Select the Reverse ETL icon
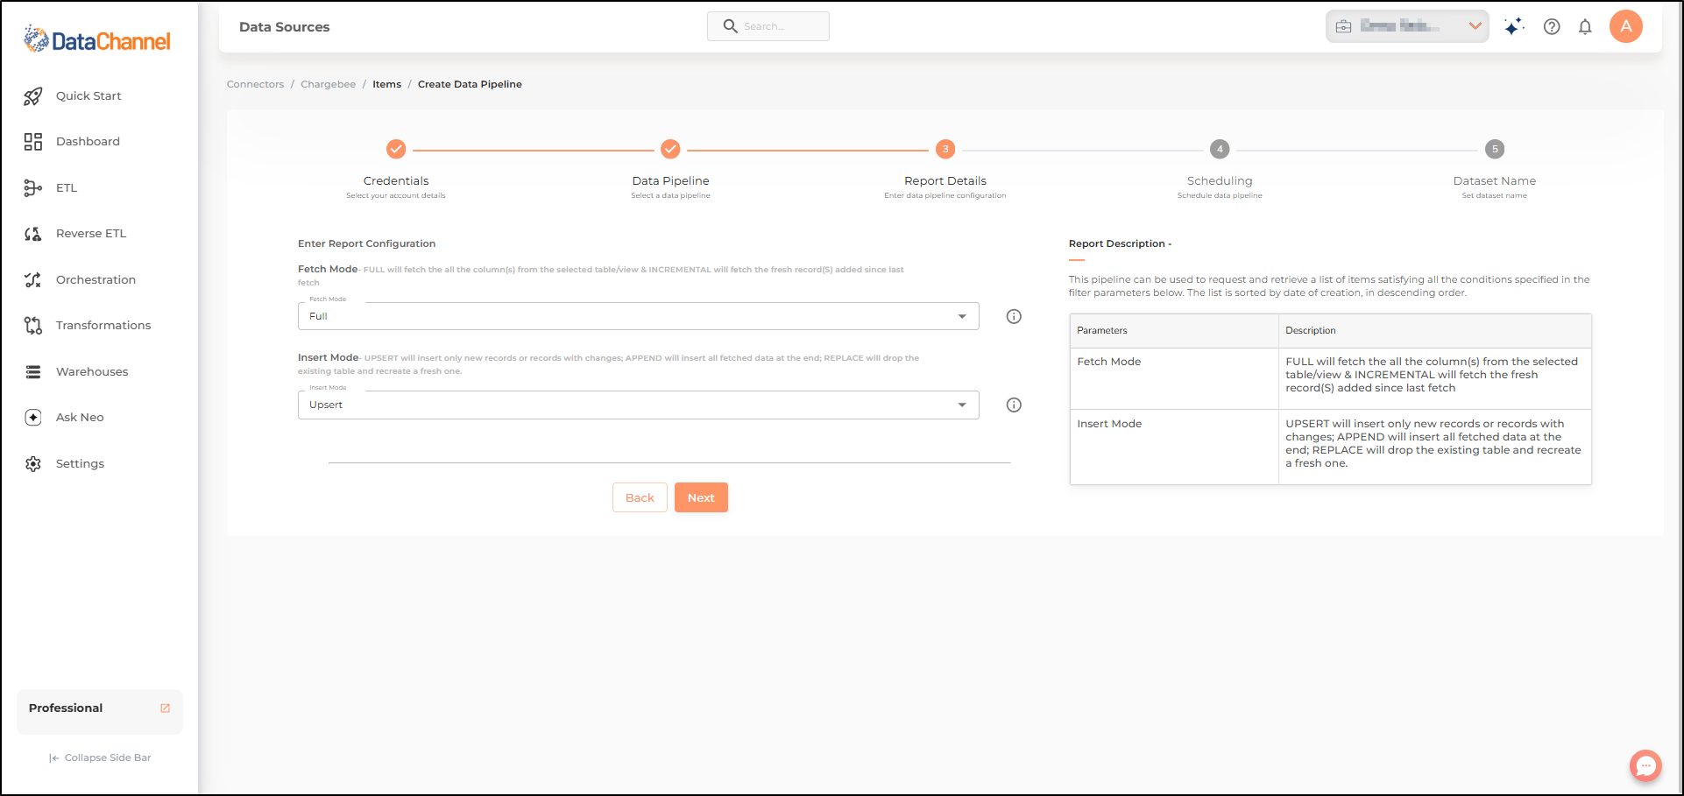 point(33,234)
